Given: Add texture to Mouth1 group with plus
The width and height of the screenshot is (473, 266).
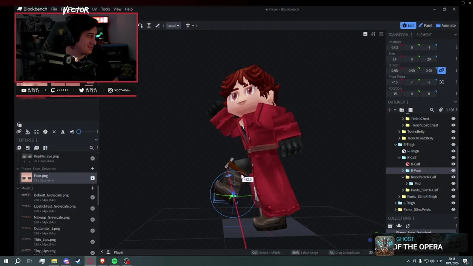Looking at the screenshot, I should coord(92,188).
